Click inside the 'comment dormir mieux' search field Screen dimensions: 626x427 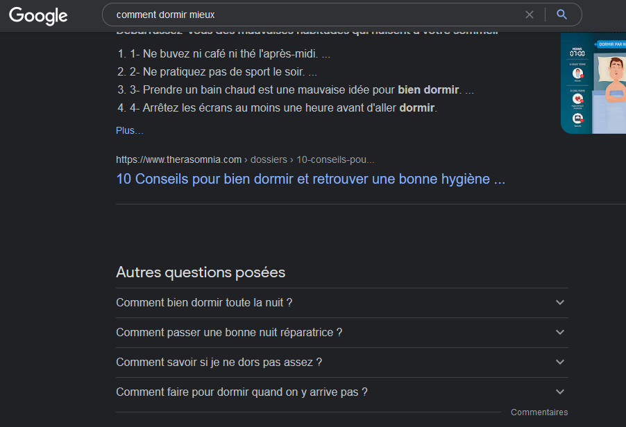[x=315, y=15]
